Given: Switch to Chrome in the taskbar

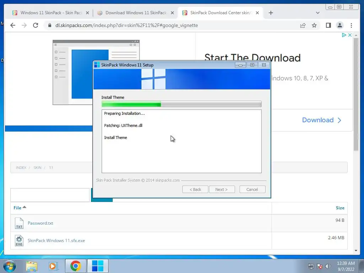Looking at the screenshot, I should (x=75, y=266).
